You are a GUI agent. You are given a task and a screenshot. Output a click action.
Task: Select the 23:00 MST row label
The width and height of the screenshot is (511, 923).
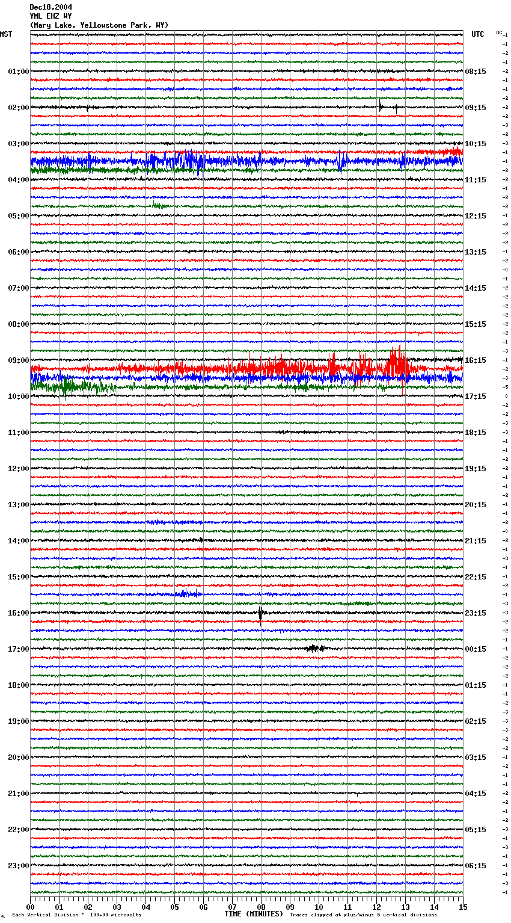tap(18, 866)
